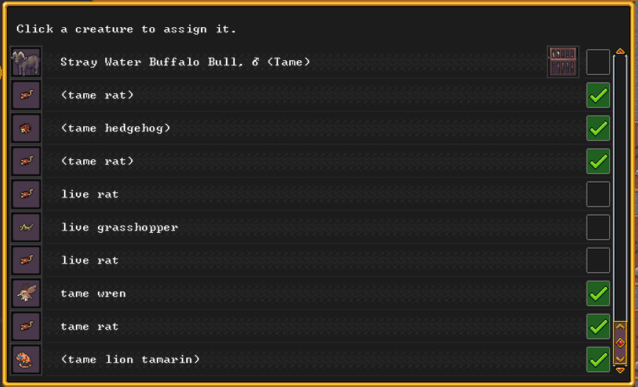Click the live grasshopper row label
Viewport: 638px width, 387px height.
tap(119, 228)
